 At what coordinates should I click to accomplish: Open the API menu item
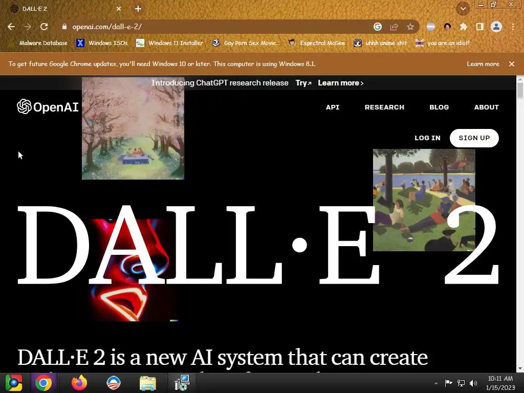point(333,107)
